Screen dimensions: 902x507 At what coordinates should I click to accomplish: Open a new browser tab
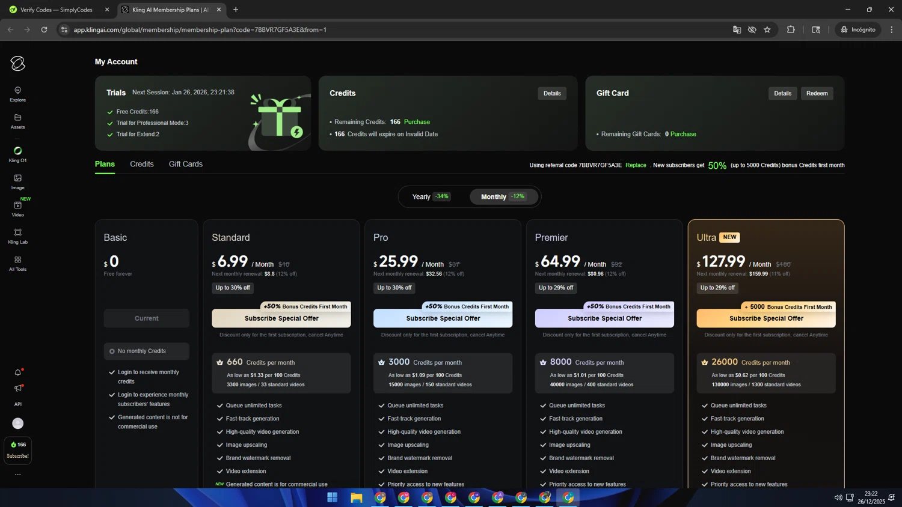[x=236, y=10]
